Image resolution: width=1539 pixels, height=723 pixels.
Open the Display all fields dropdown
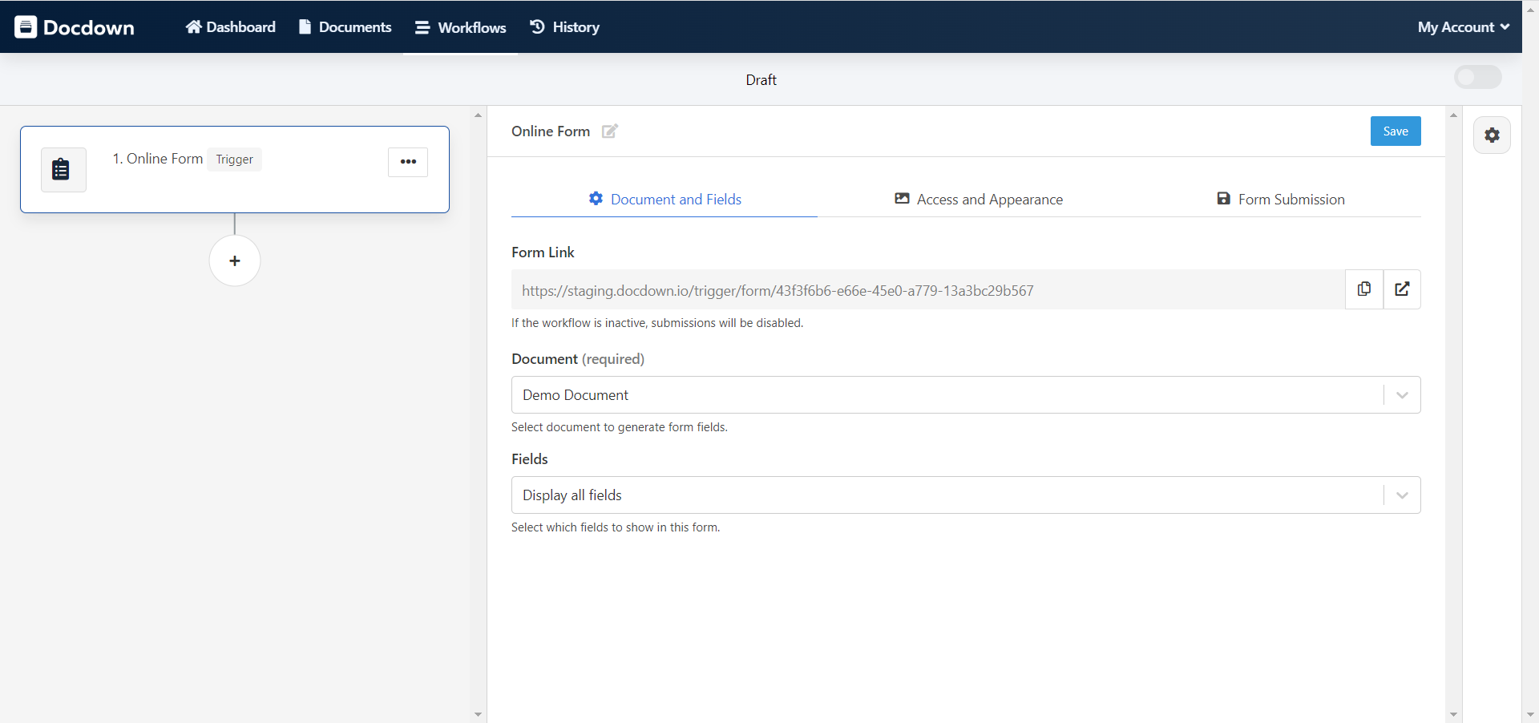(x=1401, y=495)
